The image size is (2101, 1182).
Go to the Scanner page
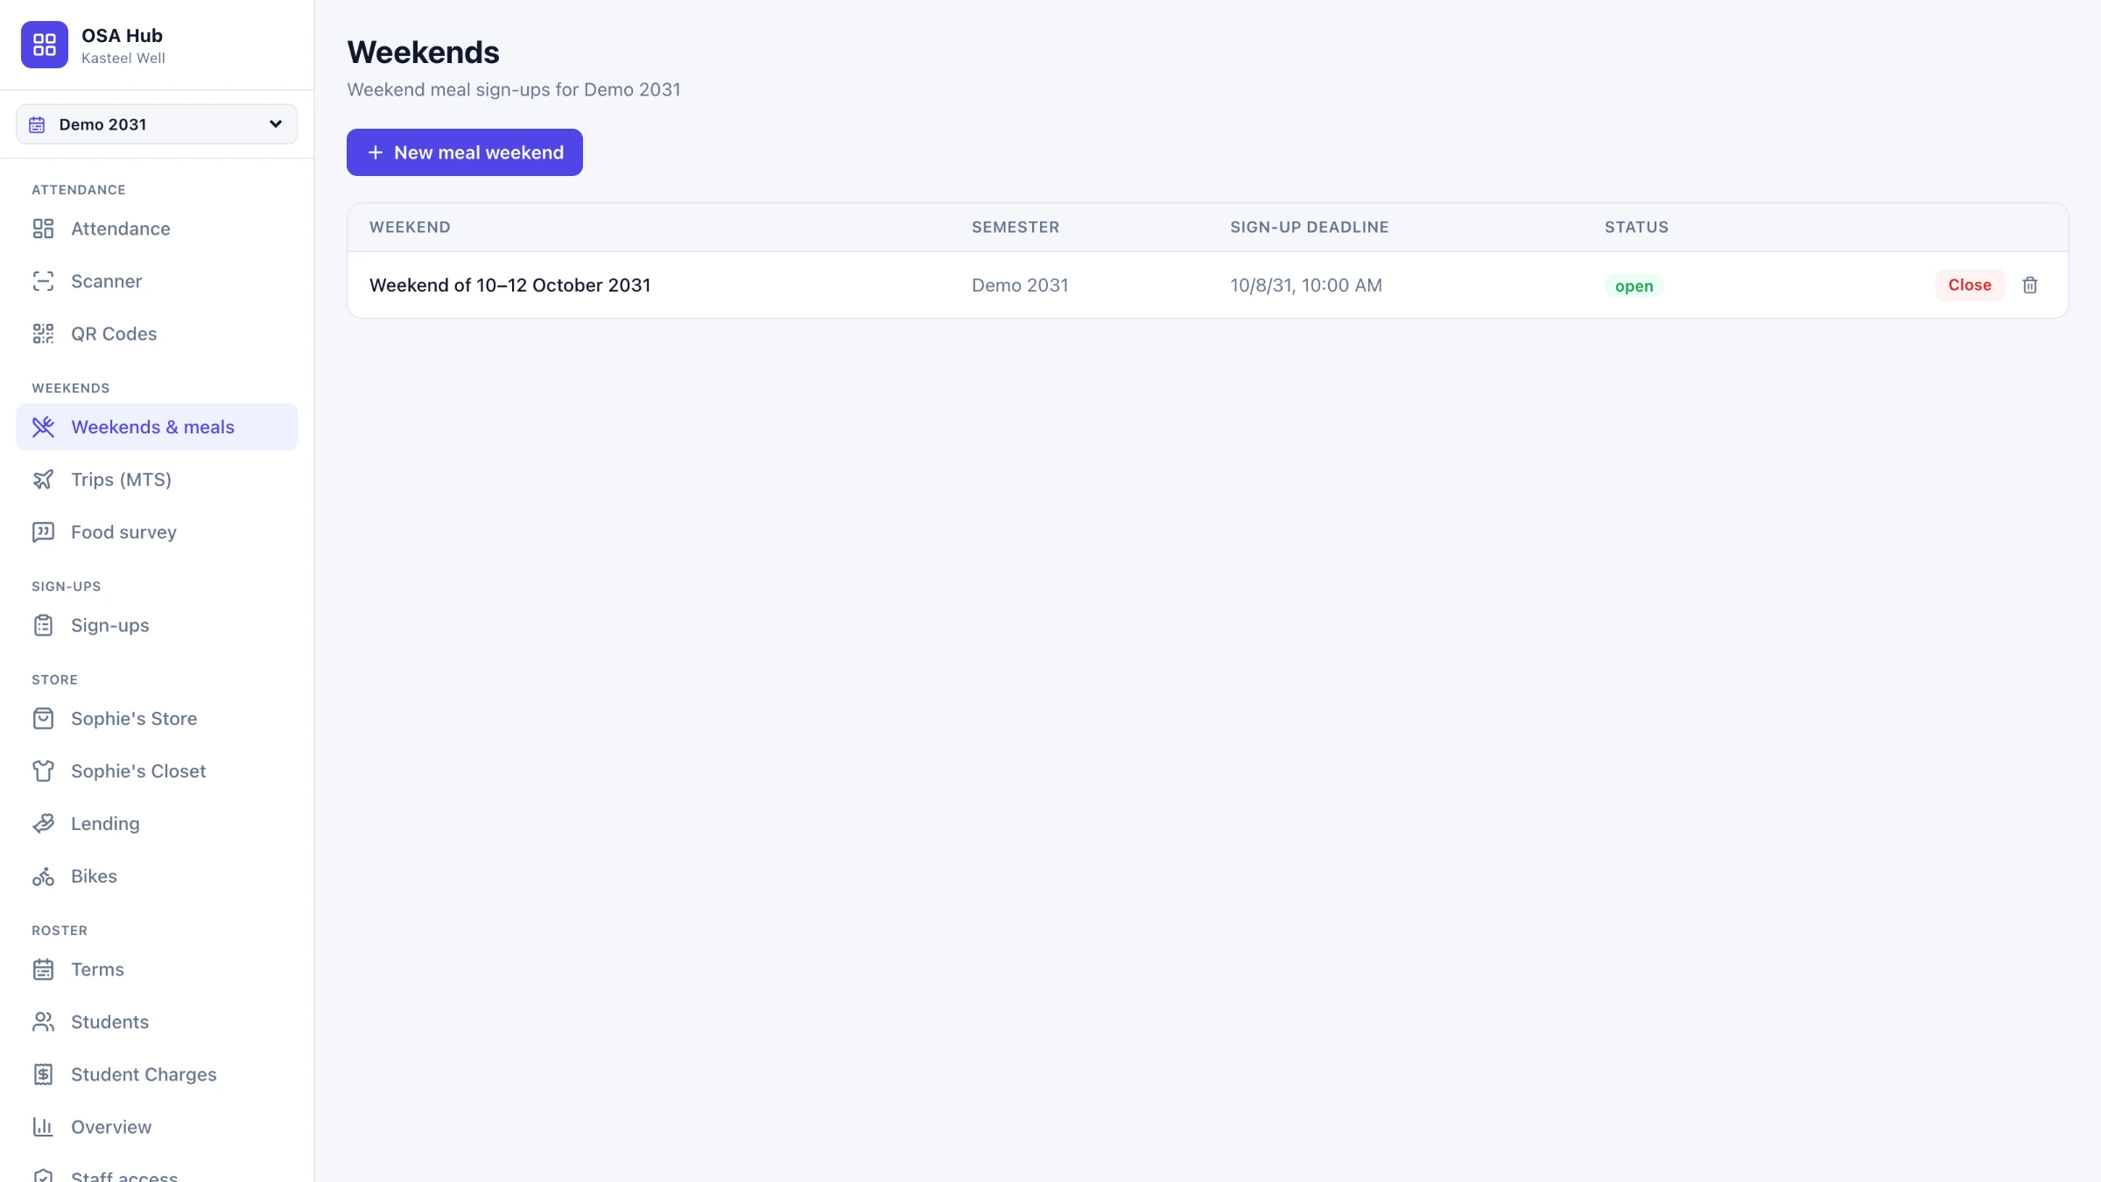[157, 281]
